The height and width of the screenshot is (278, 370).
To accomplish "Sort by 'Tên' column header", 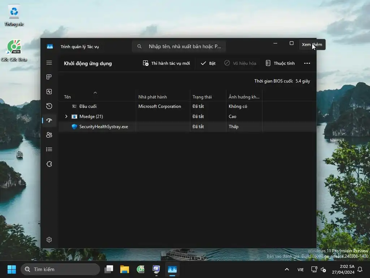I will coord(97,97).
